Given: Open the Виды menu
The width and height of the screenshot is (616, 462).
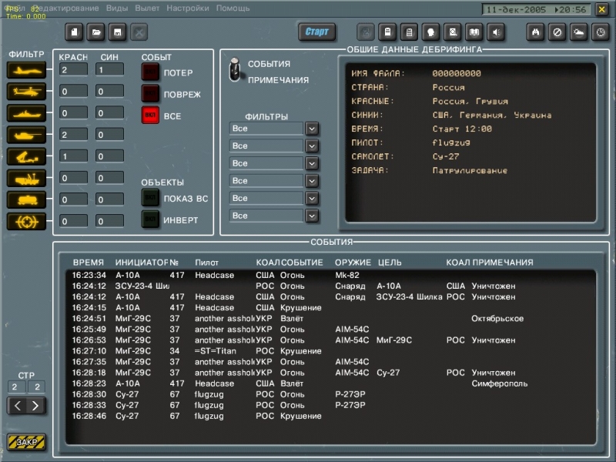Looking at the screenshot, I should coord(117,8).
